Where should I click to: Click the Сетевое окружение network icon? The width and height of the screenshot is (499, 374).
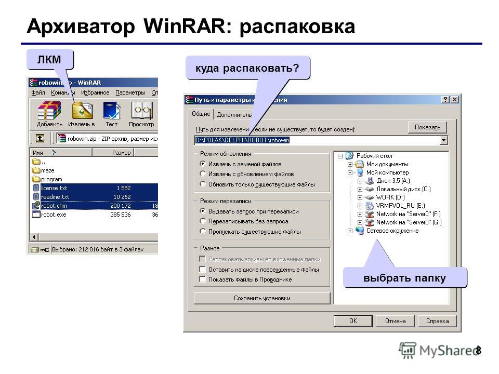(360, 231)
